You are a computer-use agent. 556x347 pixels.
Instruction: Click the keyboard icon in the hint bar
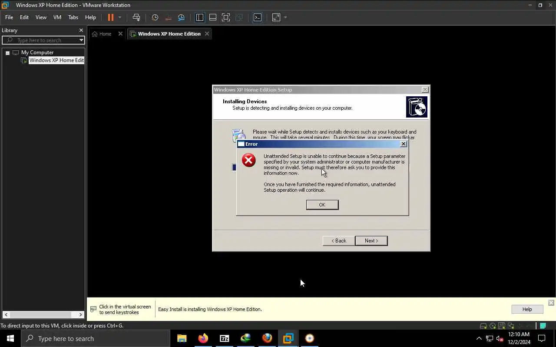tap(93, 309)
